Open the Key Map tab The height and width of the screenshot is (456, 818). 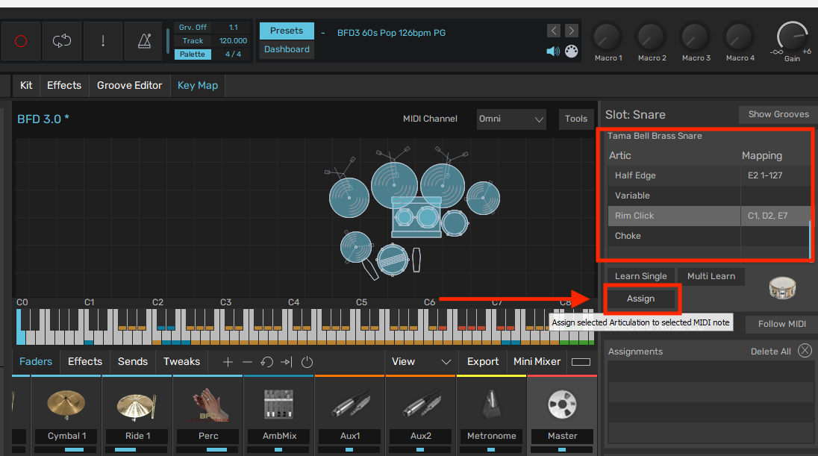pos(198,86)
